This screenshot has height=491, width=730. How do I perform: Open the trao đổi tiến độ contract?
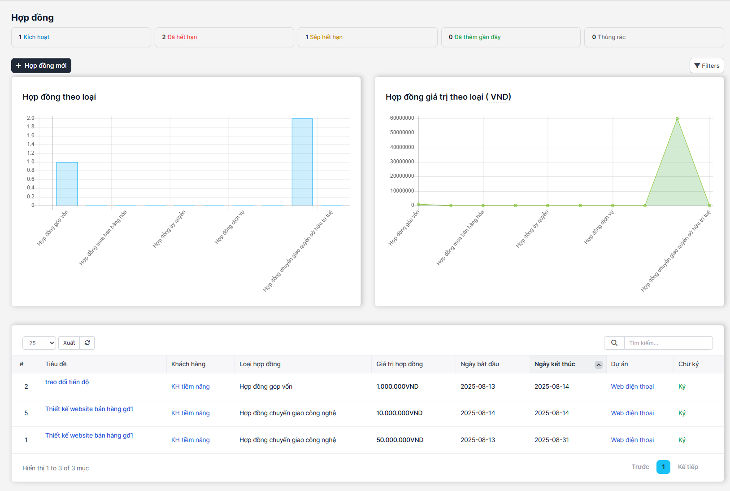[67, 382]
